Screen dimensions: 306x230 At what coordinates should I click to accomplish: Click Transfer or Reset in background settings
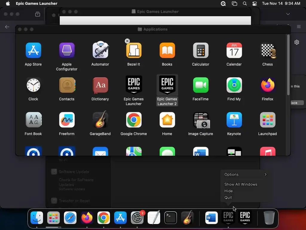point(74,201)
